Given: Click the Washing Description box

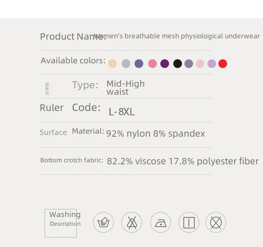Looking at the screenshot, I should 61,223.
